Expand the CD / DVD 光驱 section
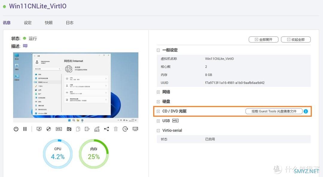The height and width of the screenshot is (177, 323). (x=158, y=111)
